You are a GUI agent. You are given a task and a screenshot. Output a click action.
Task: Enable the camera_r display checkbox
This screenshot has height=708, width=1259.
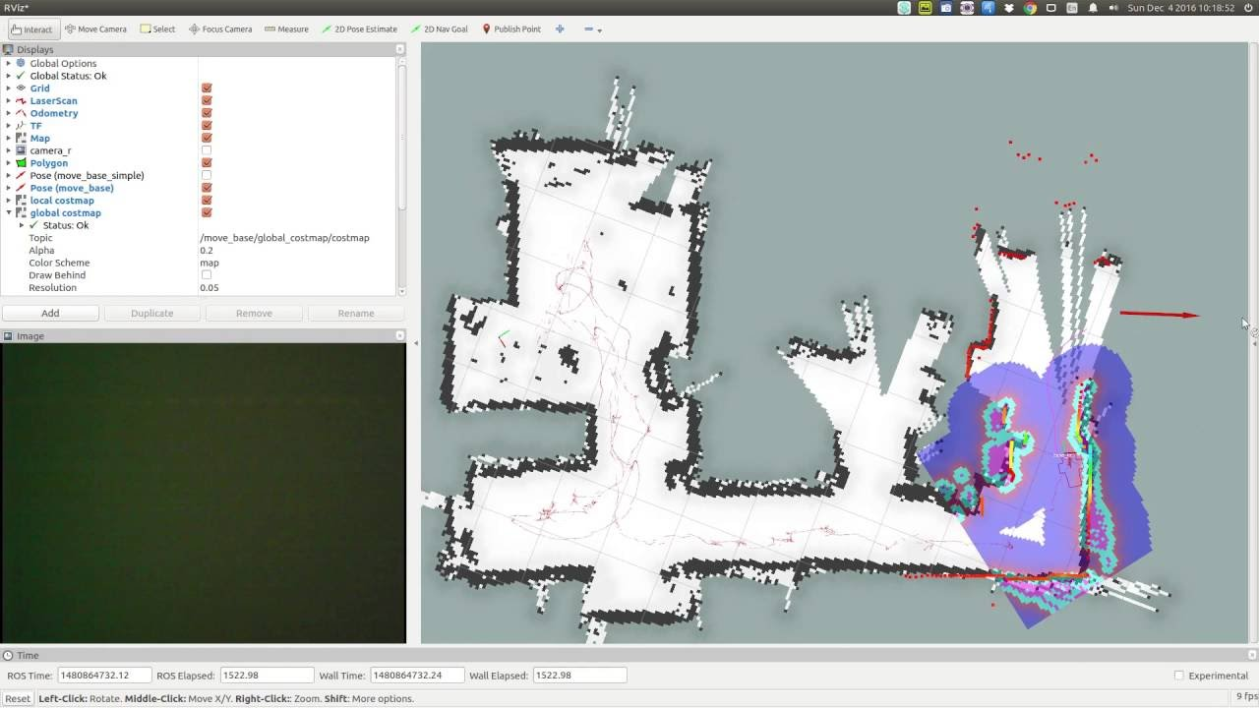pos(207,150)
